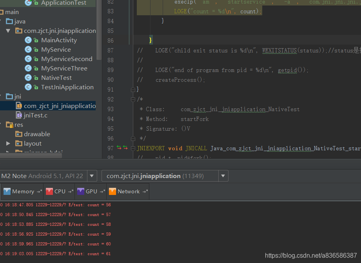Open process dropdown for com.zjct.jni.jniapplication
Screen dimensions: 361x263
point(223,176)
